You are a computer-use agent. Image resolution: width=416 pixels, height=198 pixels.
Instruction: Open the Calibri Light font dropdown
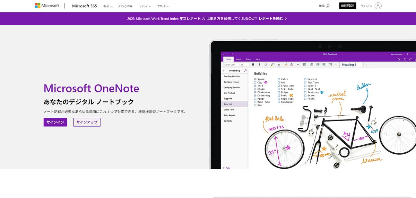(231, 65)
